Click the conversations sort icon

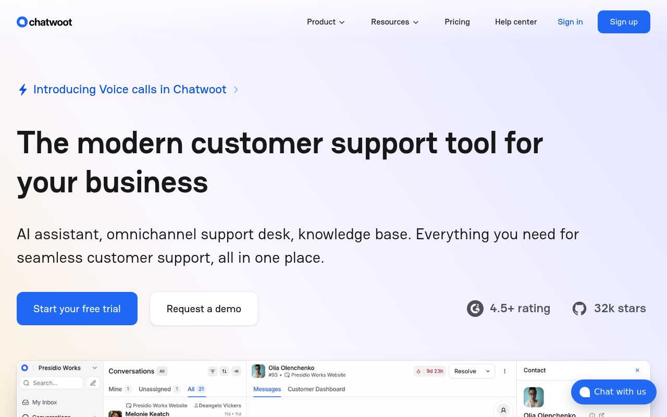pyautogui.click(x=225, y=371)
